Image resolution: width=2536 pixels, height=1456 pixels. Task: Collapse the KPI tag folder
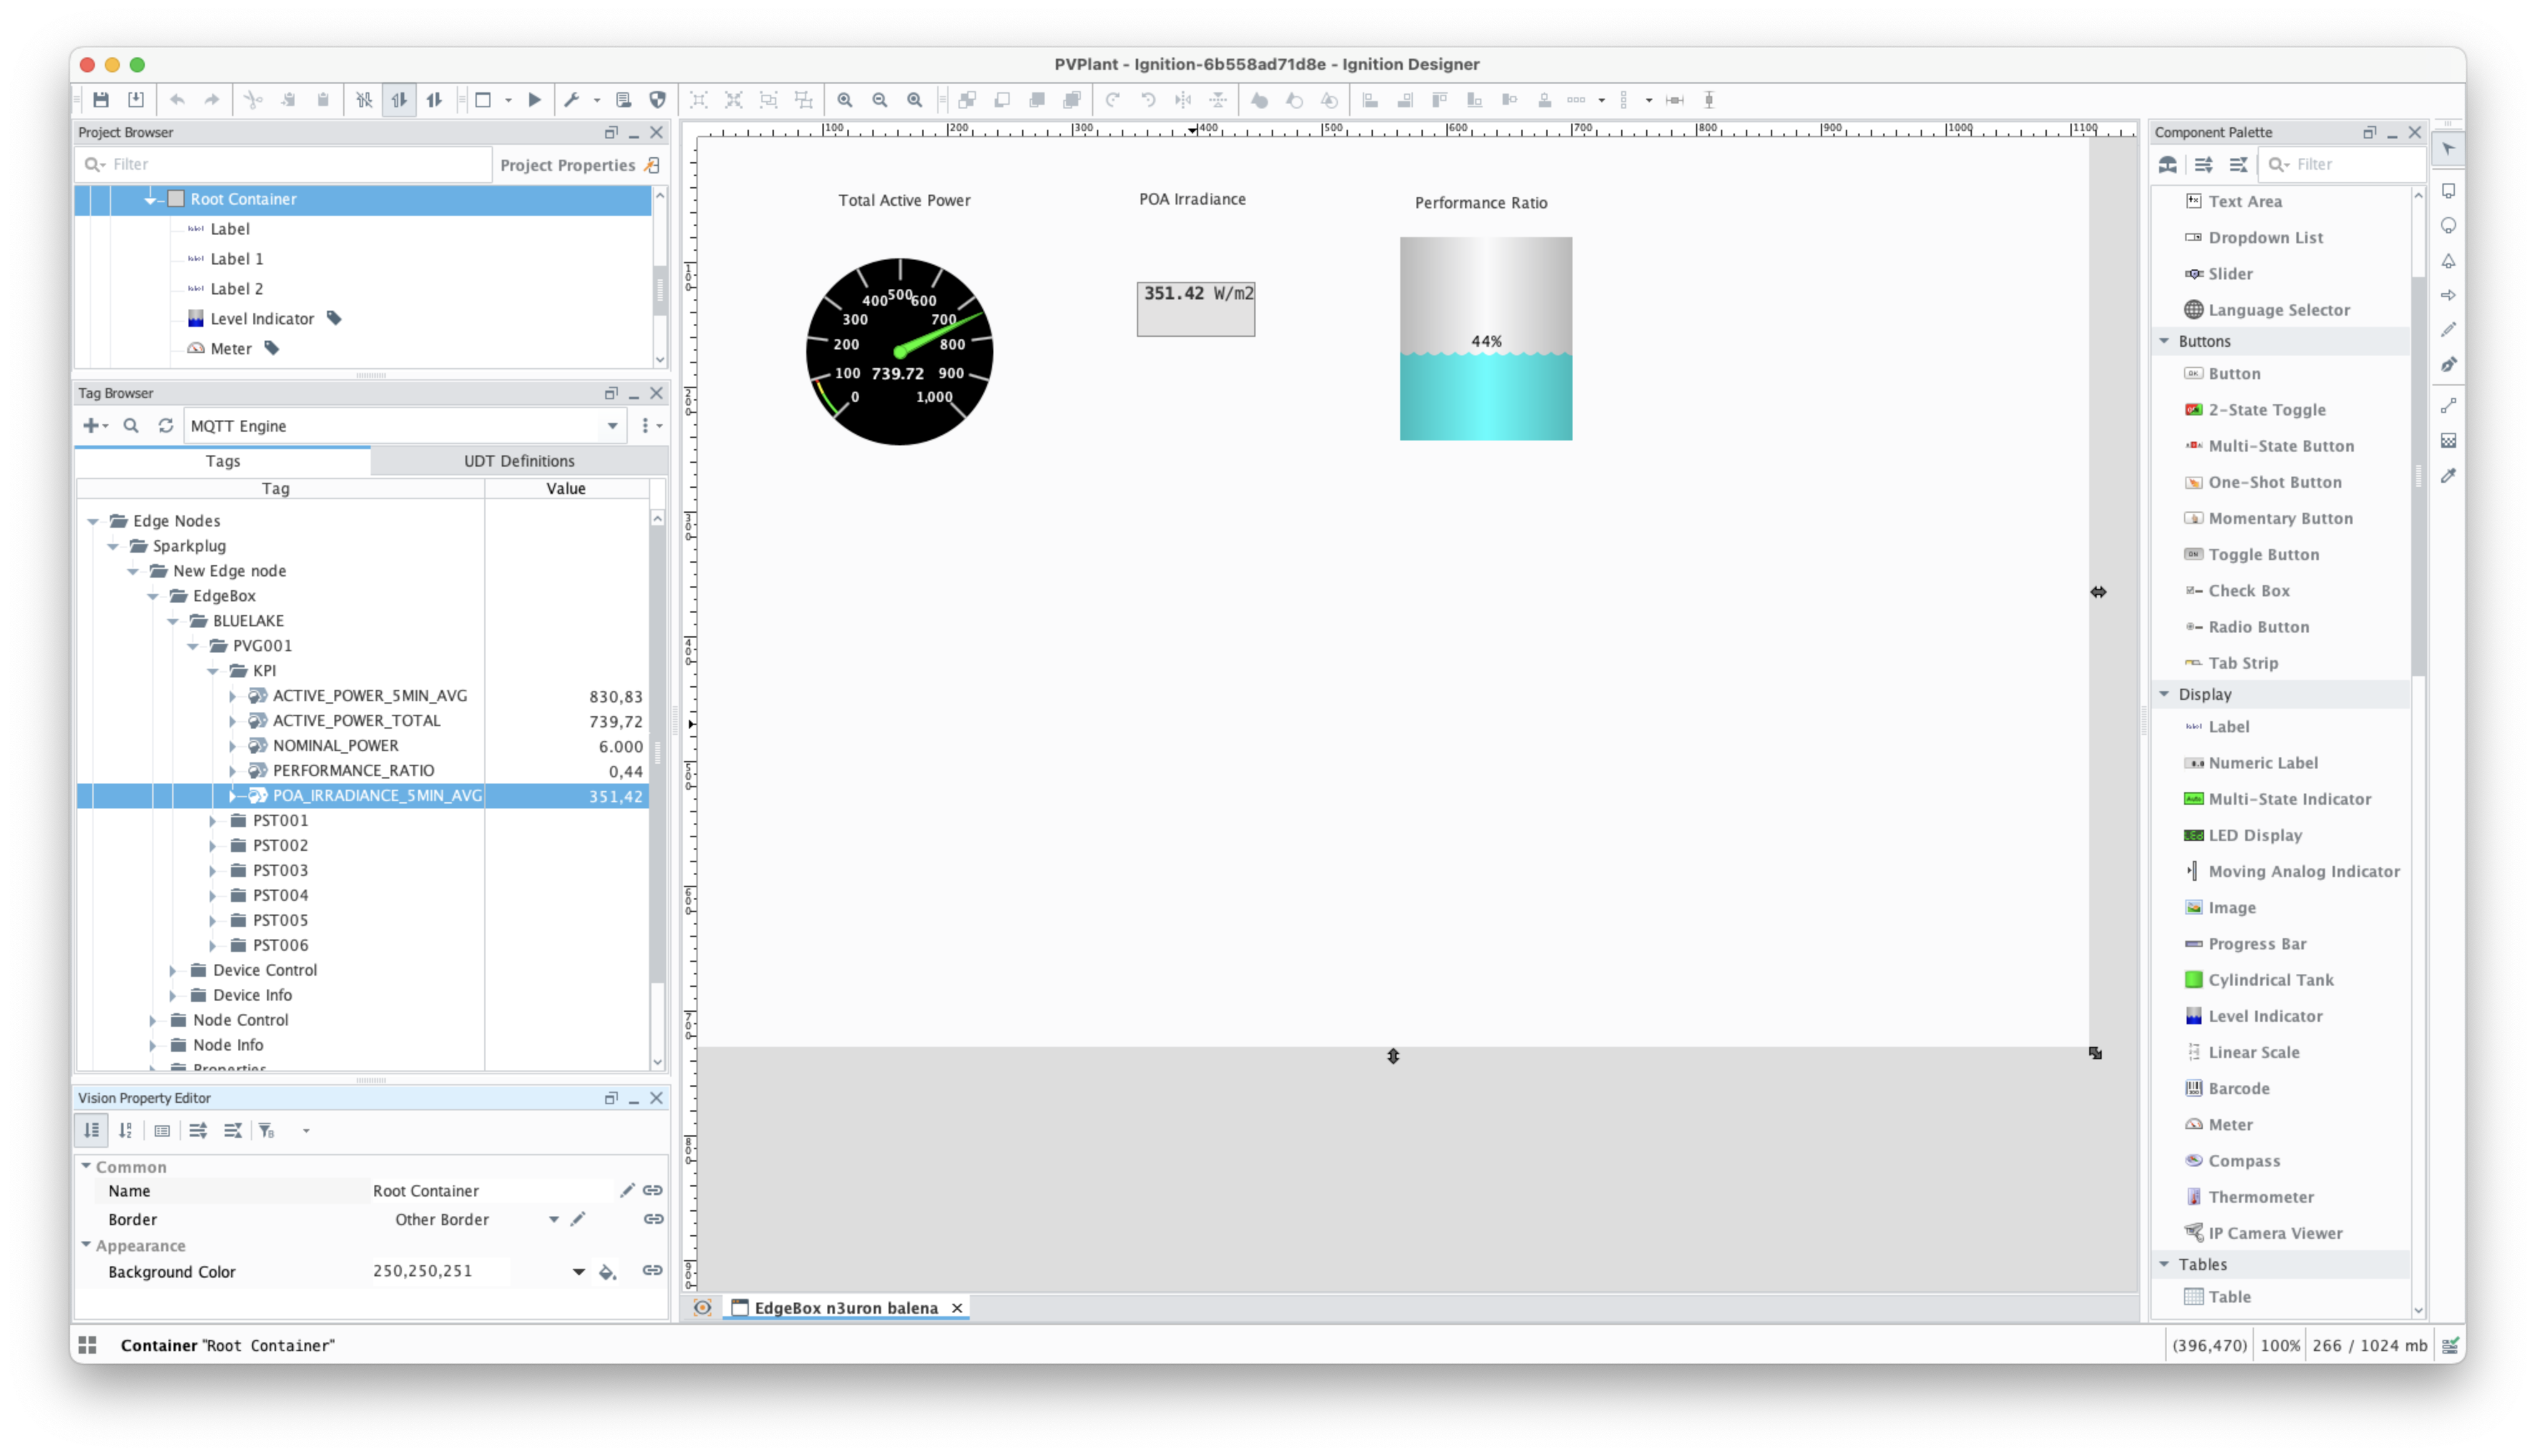pos(213,671)
